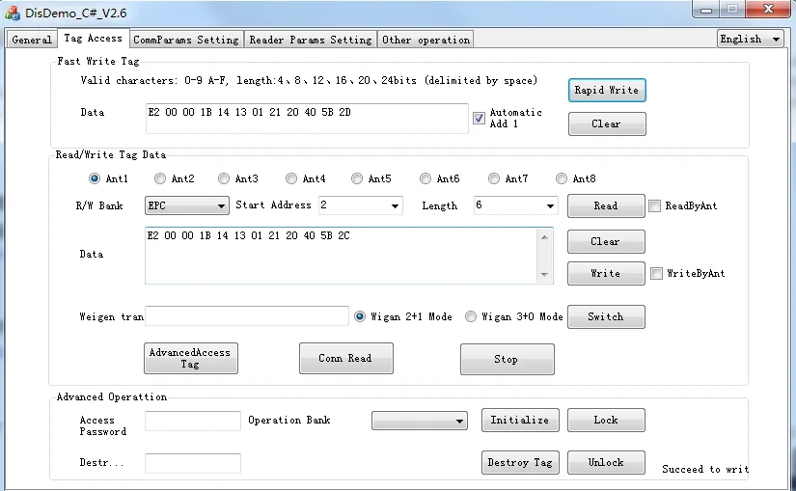This screenshot has height=491, width=796.
Task: Click the Succeed to writ status text
Action: (x=705, y=469)
